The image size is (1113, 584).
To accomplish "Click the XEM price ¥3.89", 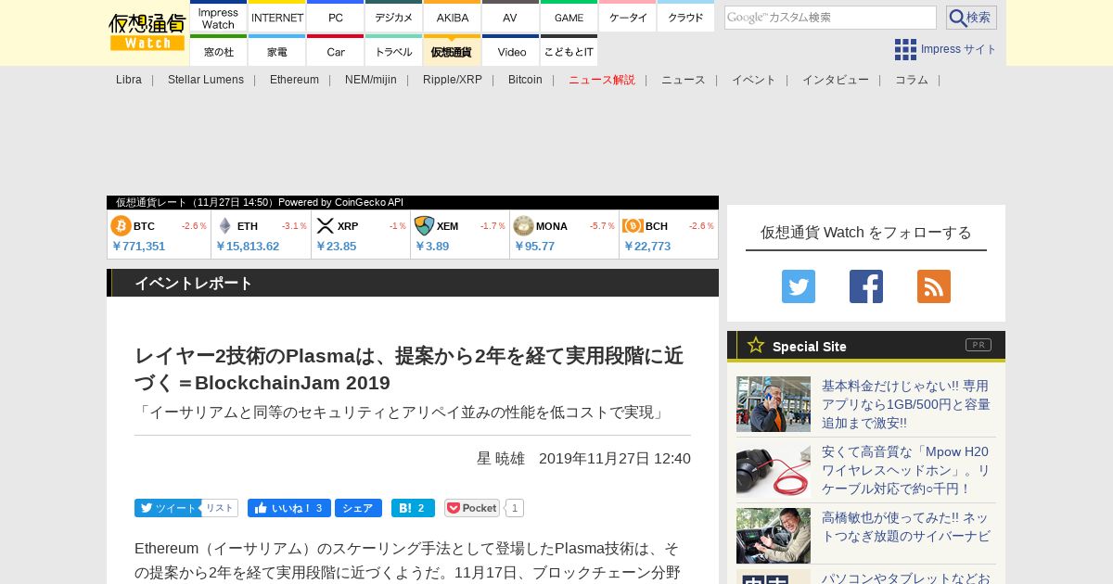I will (432, 247).
